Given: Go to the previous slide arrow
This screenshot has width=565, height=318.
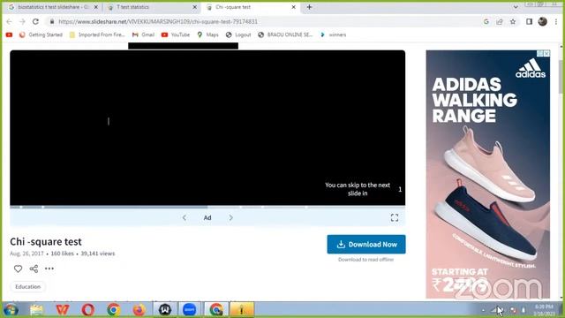Looking at the screenshot, I should coord(185,218).
